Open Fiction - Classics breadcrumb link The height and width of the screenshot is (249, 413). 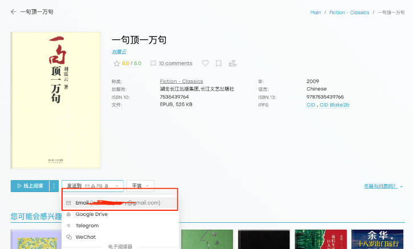click(x=349, y=13)
